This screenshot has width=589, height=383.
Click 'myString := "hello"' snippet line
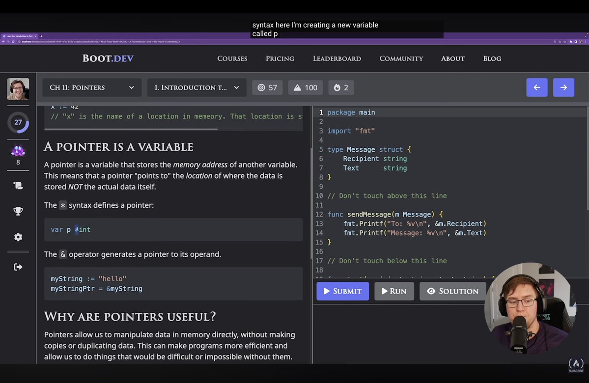(x=88, y=278)
